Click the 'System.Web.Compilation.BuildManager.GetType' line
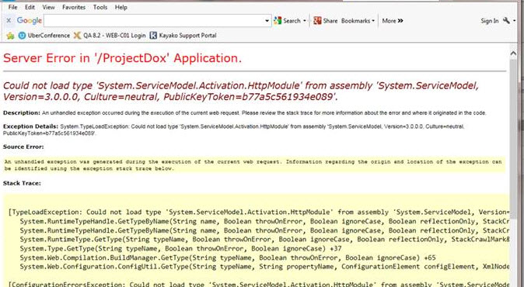This screenshot has width=524, height=287. pos(228,258)
